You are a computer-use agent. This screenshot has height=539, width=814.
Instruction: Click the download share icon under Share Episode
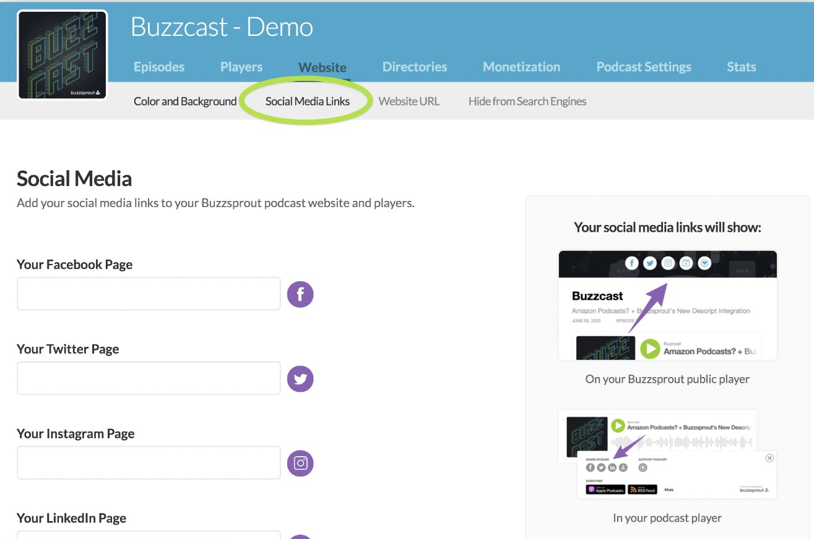click(623, 467)
